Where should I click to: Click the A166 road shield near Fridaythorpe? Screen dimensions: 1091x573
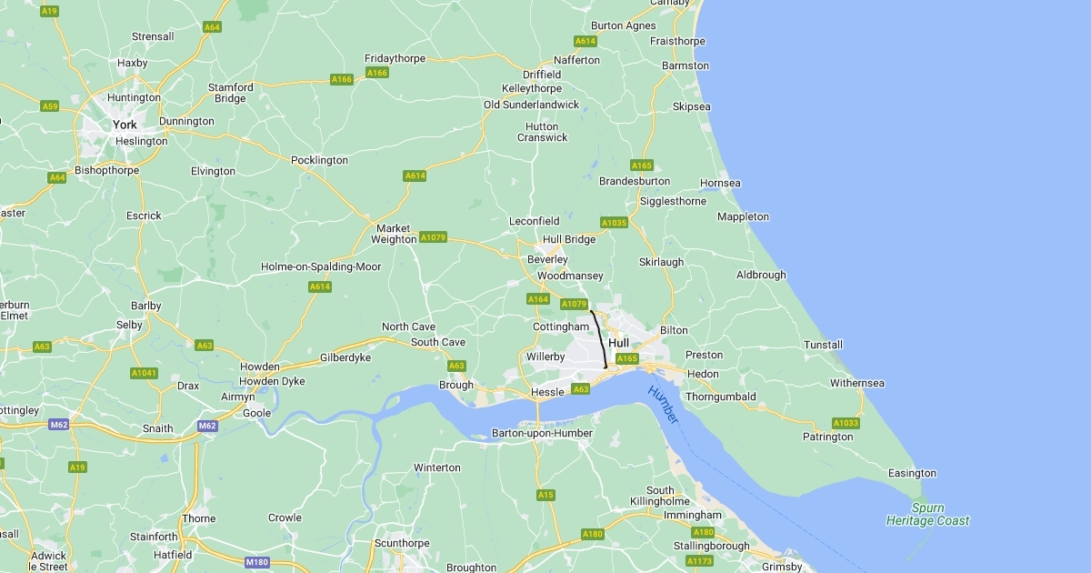pos(377,72)
